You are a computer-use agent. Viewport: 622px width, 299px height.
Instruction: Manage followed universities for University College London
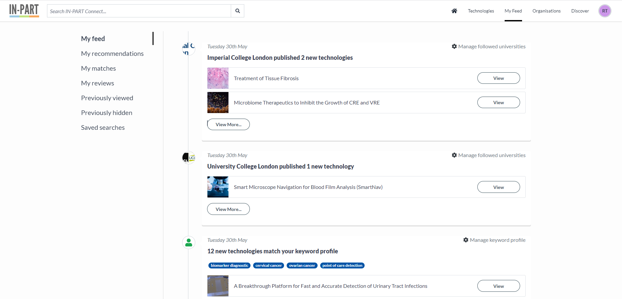click(x=489, y=155)
